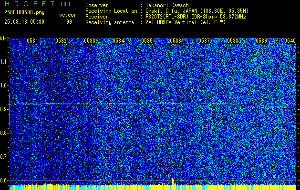Click the 0.7 kHz axis label
The width and height of the screenshot is (300, 190).
(4, 157)
